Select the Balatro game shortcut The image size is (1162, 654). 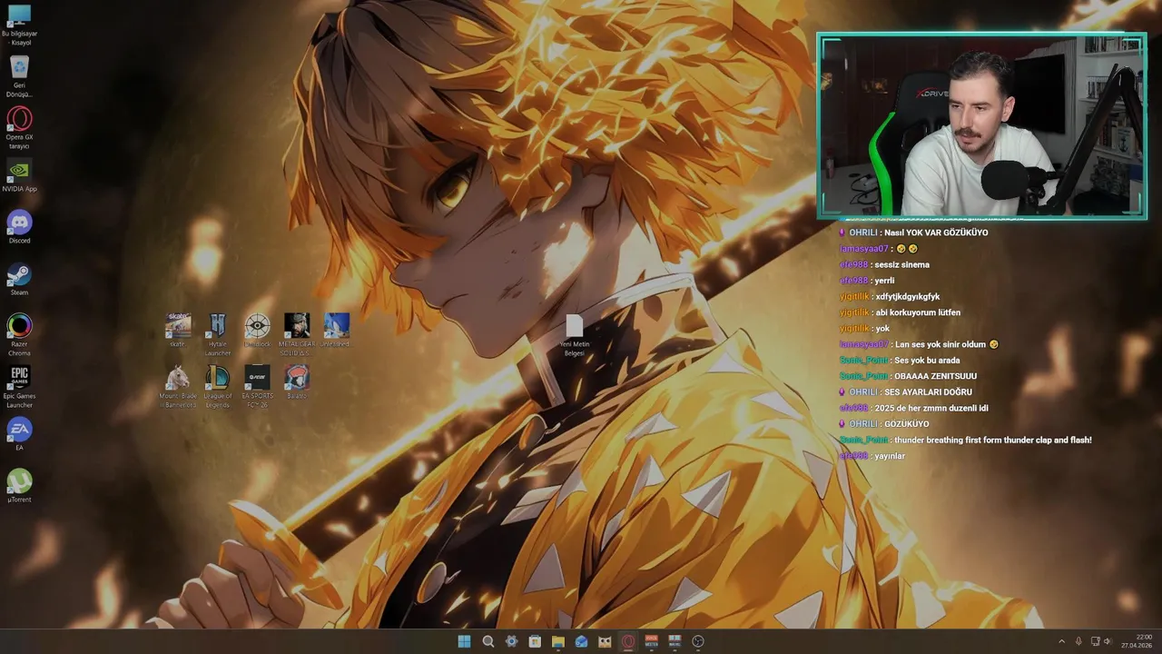point(297,382)
